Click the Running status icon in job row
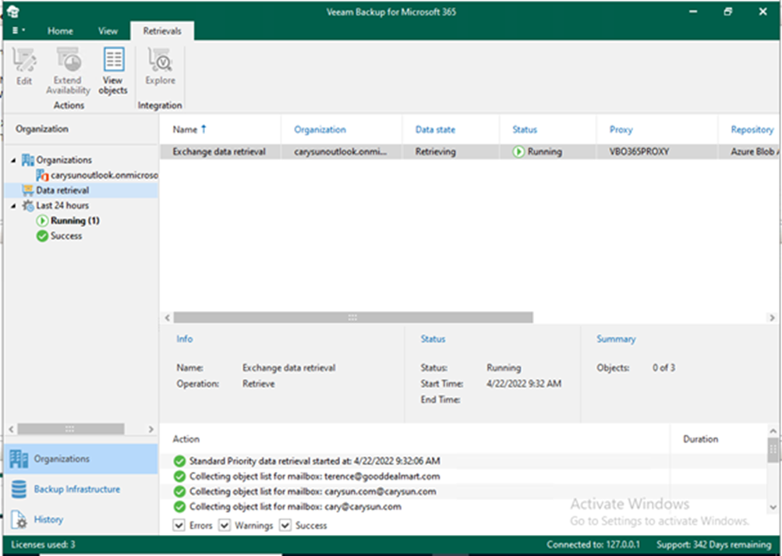 coord(518,151)
